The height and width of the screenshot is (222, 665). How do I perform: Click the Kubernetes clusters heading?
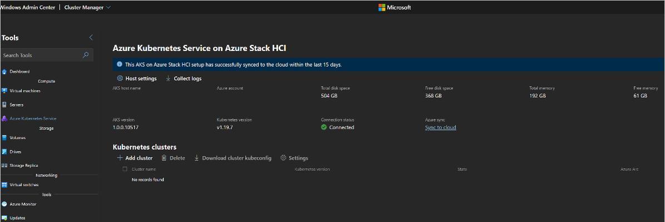[x=145, y=147]
